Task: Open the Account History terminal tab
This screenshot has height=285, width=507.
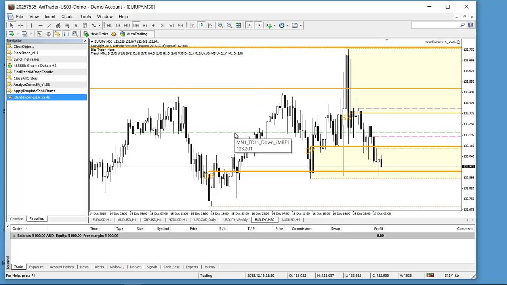Action: pos(62,267)
